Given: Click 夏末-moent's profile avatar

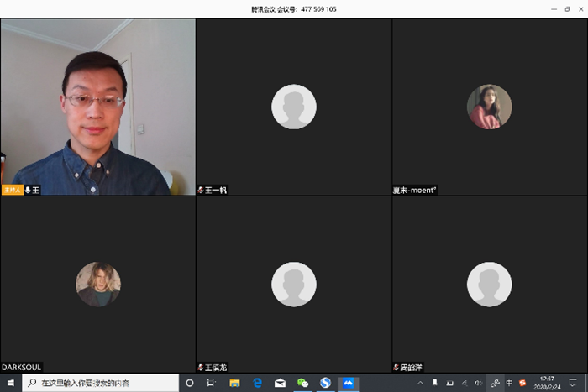Looking at the screenshot, I should point(489,107).
